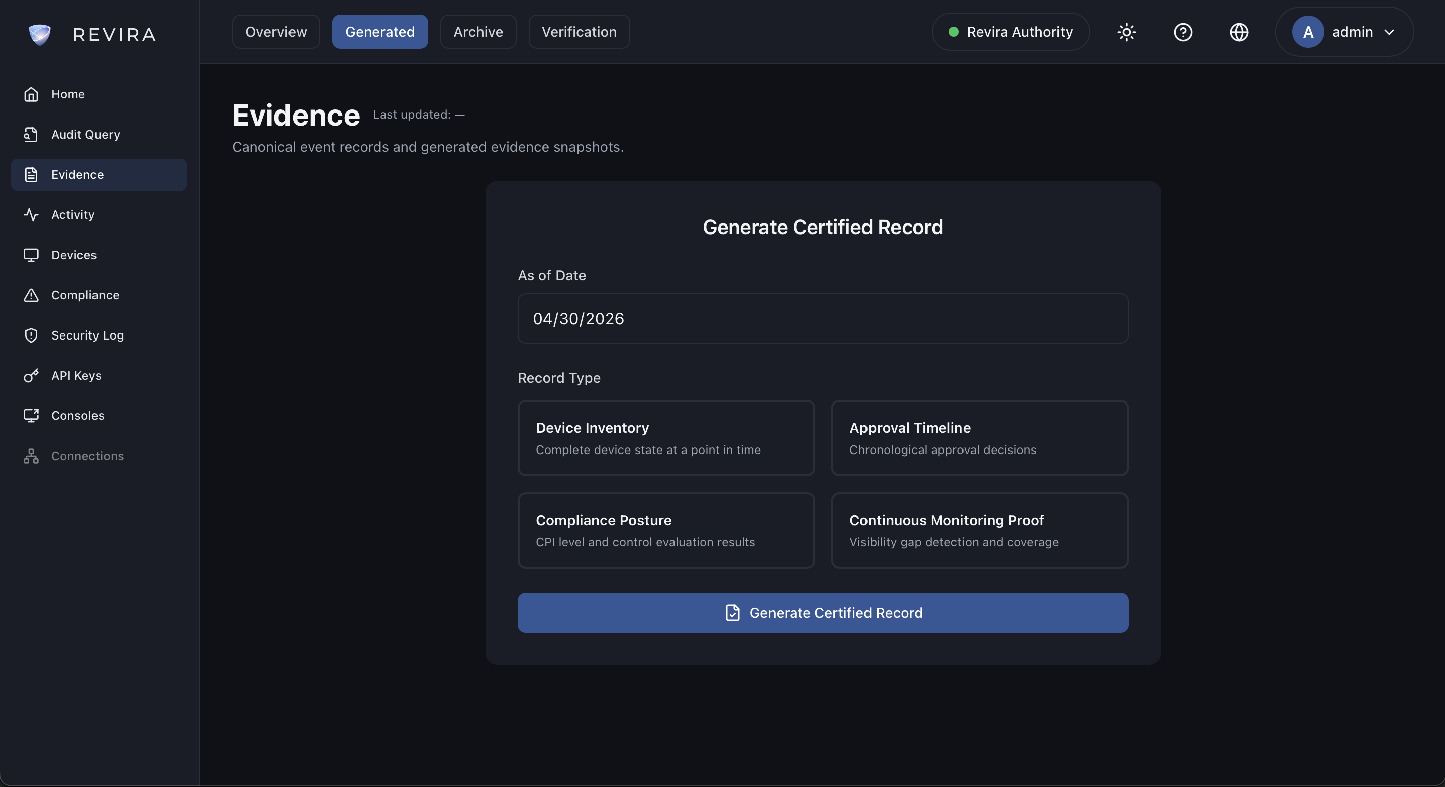Click the As of Date field
The width and height of the screenshot is (1445, 787).
[x=823, y=318]
